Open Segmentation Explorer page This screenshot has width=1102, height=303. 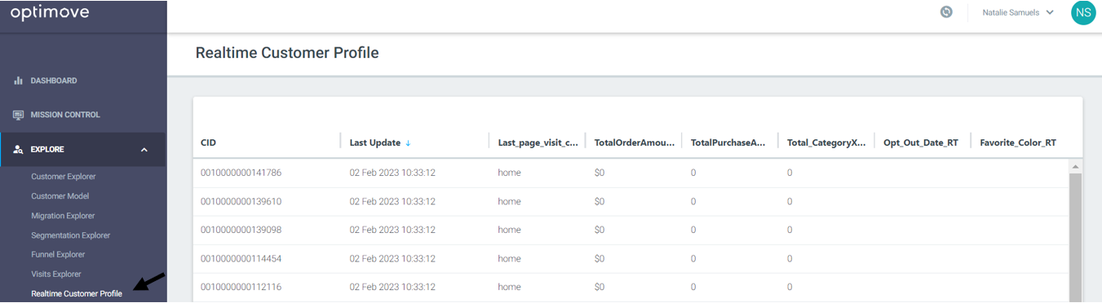[x=70, y=235]
